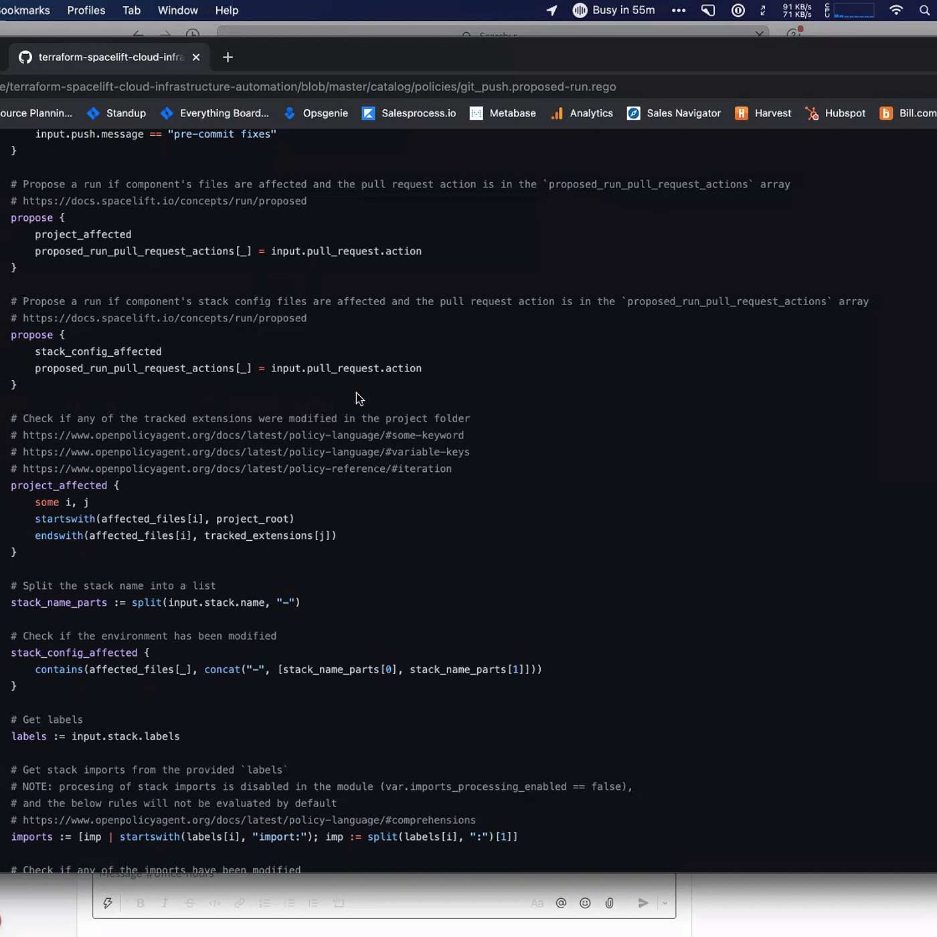Viewport: 937px width, 937px height.
Task: Open the circular 1Password-style menu bar icon
Action: (x=738, y=10)
